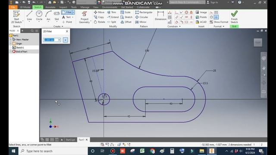The width and height of the screenshot is (276, 155).
Task: Choose the Copy modify tool
Action: (x=99, y=17)
